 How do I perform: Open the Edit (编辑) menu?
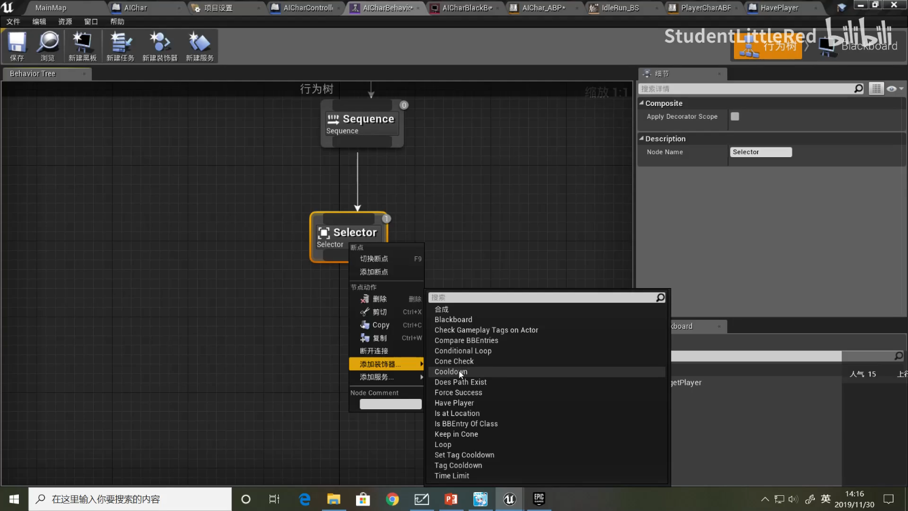point(39,22)
